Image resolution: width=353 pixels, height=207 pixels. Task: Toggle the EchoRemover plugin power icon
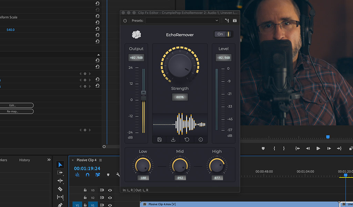point(125,20)
